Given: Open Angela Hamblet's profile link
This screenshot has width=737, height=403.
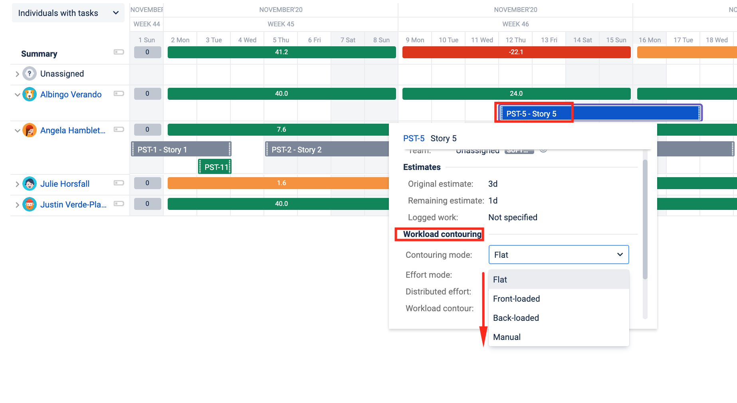Looking at the screenshot, I should [x=73, y=130].
